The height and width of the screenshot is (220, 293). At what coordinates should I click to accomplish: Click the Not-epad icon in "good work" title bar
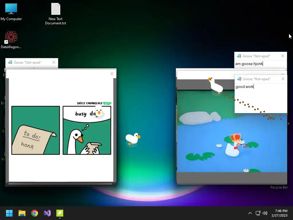pyautogui.click(x=239, y=79)
